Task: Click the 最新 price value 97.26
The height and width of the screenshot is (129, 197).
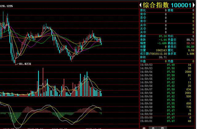Action: point(163,36)
